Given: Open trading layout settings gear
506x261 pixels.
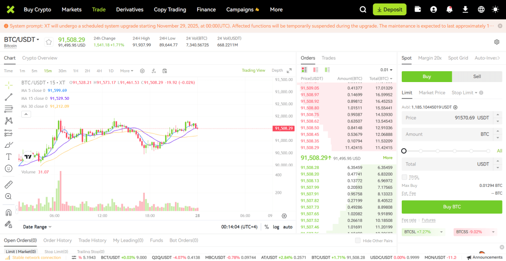Looking at the screenshot, I should click(497, 42).
